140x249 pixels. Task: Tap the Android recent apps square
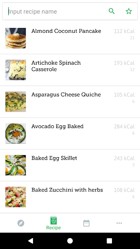[109, 241]
